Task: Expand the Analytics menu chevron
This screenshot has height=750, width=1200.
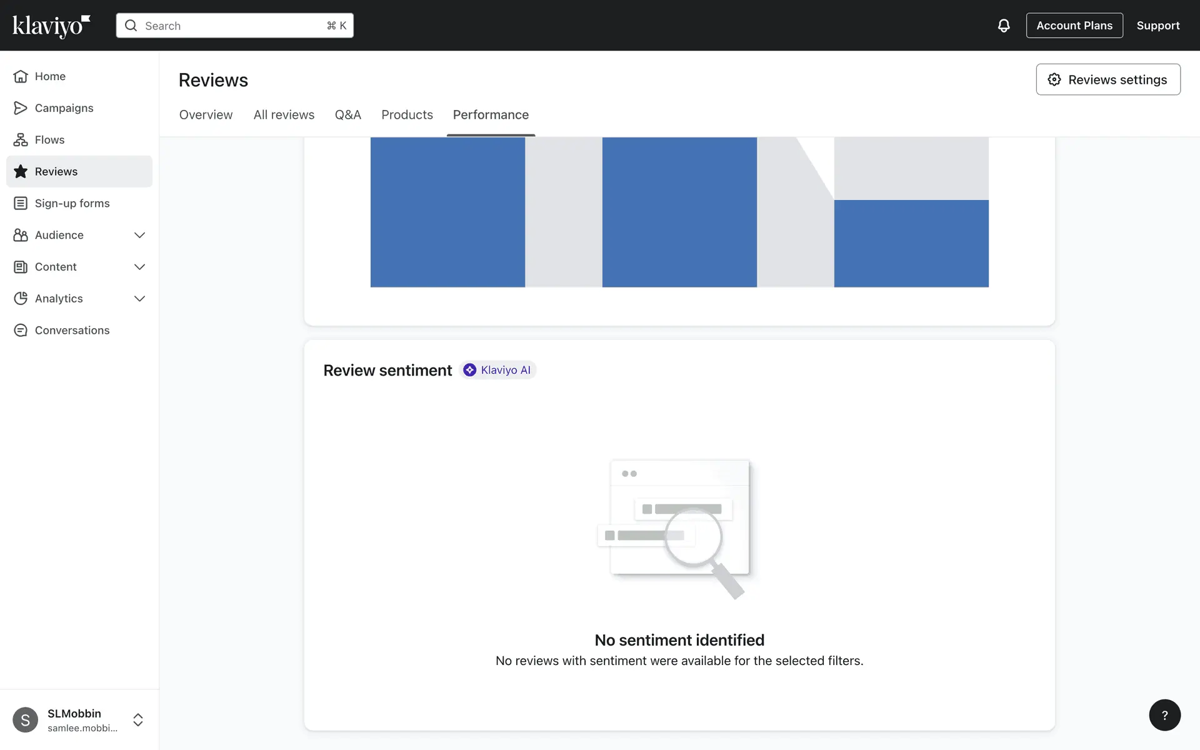Action: [139, 299]
